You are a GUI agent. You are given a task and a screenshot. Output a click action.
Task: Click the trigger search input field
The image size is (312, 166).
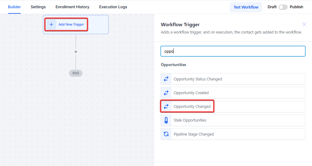click(x=233, y=51)
